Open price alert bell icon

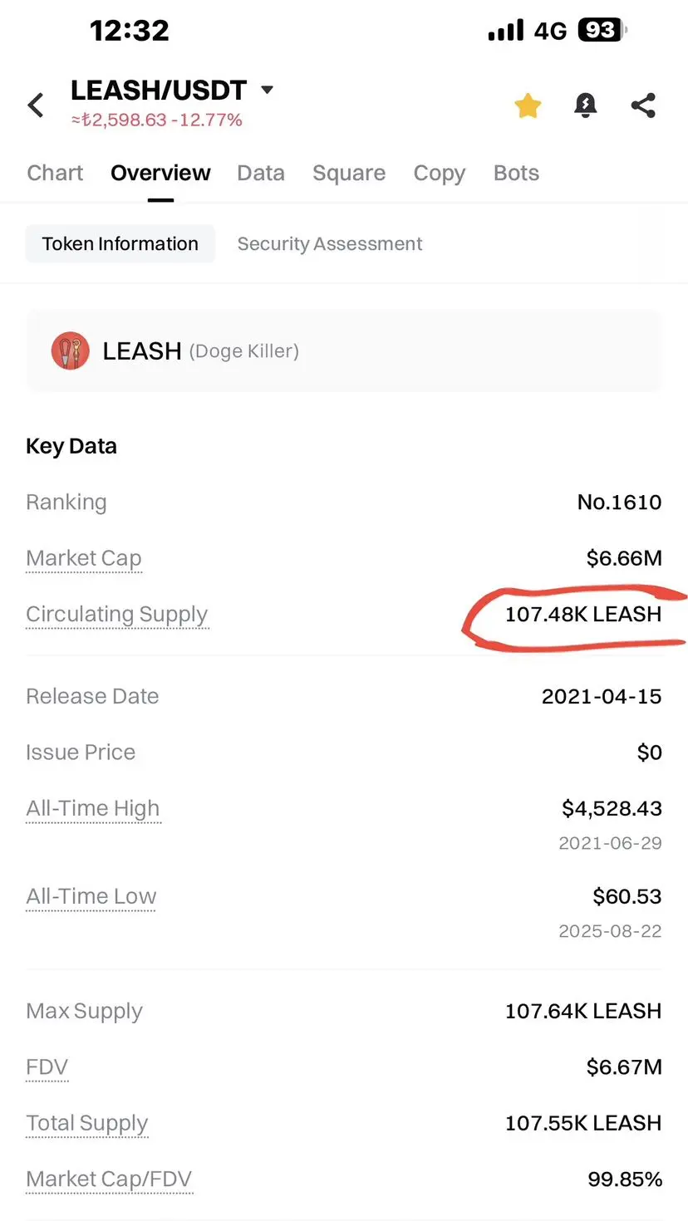[x=586, y=105]
